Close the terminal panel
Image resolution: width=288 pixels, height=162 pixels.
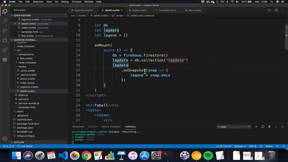tap(283, 127)
